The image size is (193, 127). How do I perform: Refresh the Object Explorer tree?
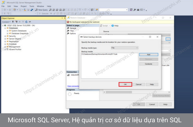[x=26, y=22]
